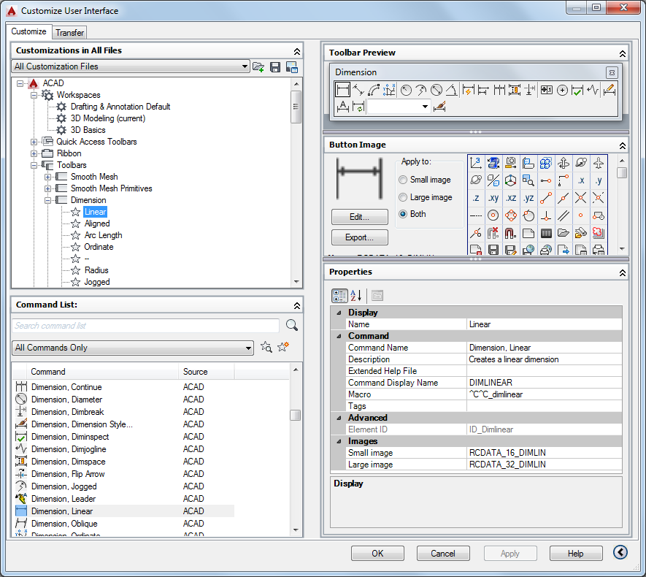Pick the airplane image in button grid

point(599,163)
